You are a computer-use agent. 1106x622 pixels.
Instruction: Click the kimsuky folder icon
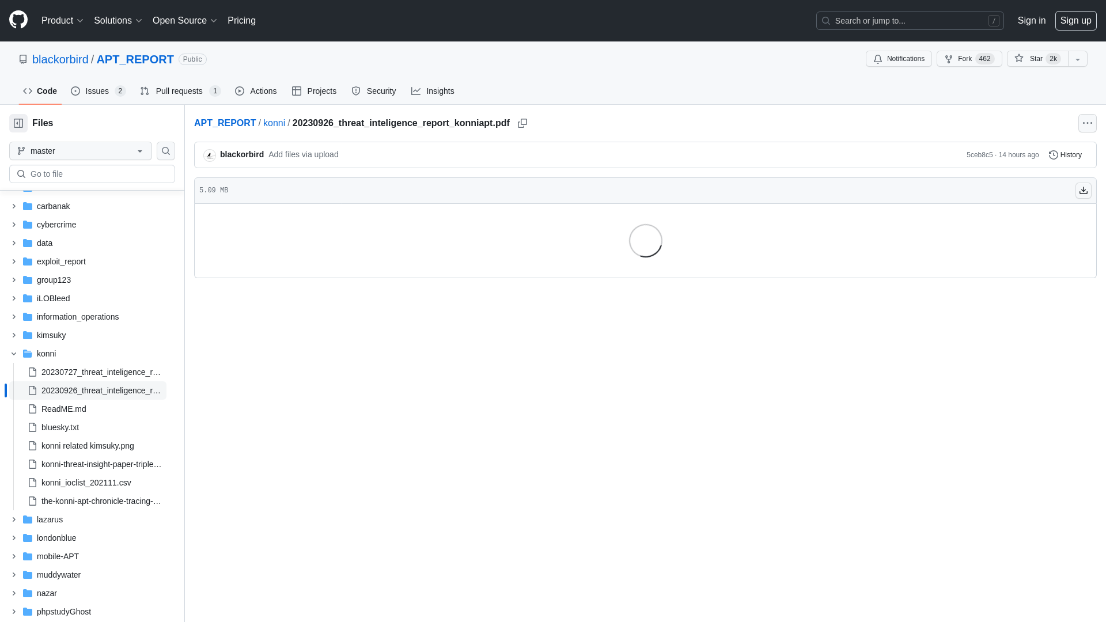(28, 335)
